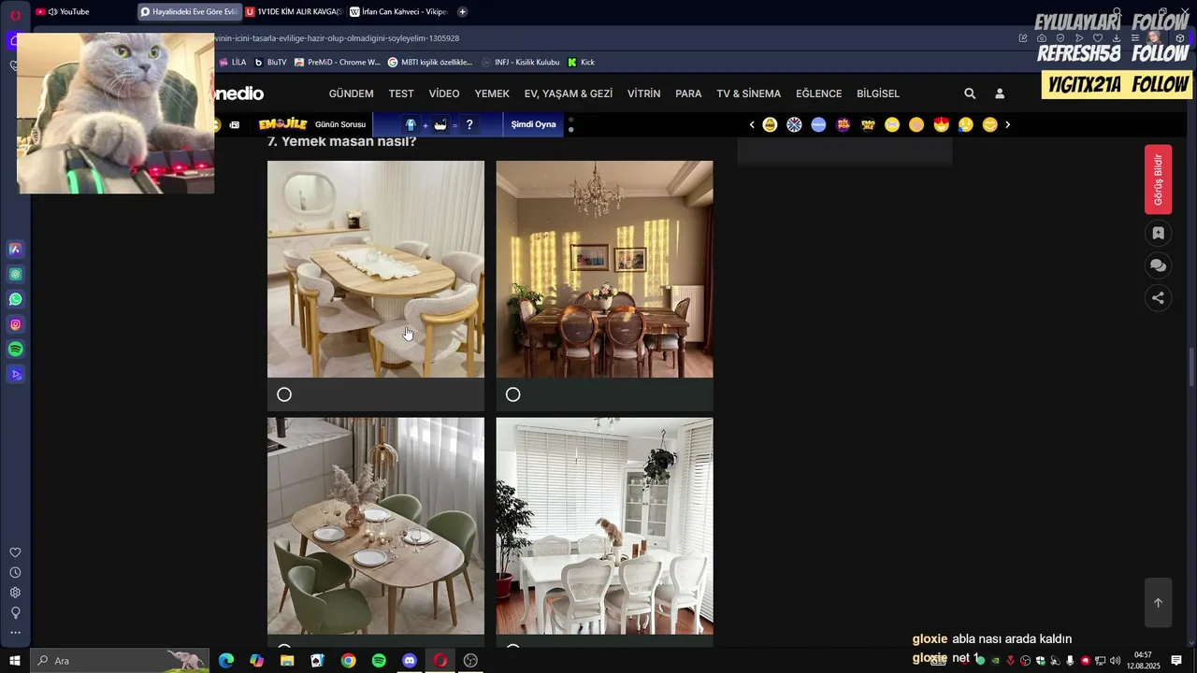Jump to page top with arrow button
The image size is (1197, 673).
click(1158, 603)
